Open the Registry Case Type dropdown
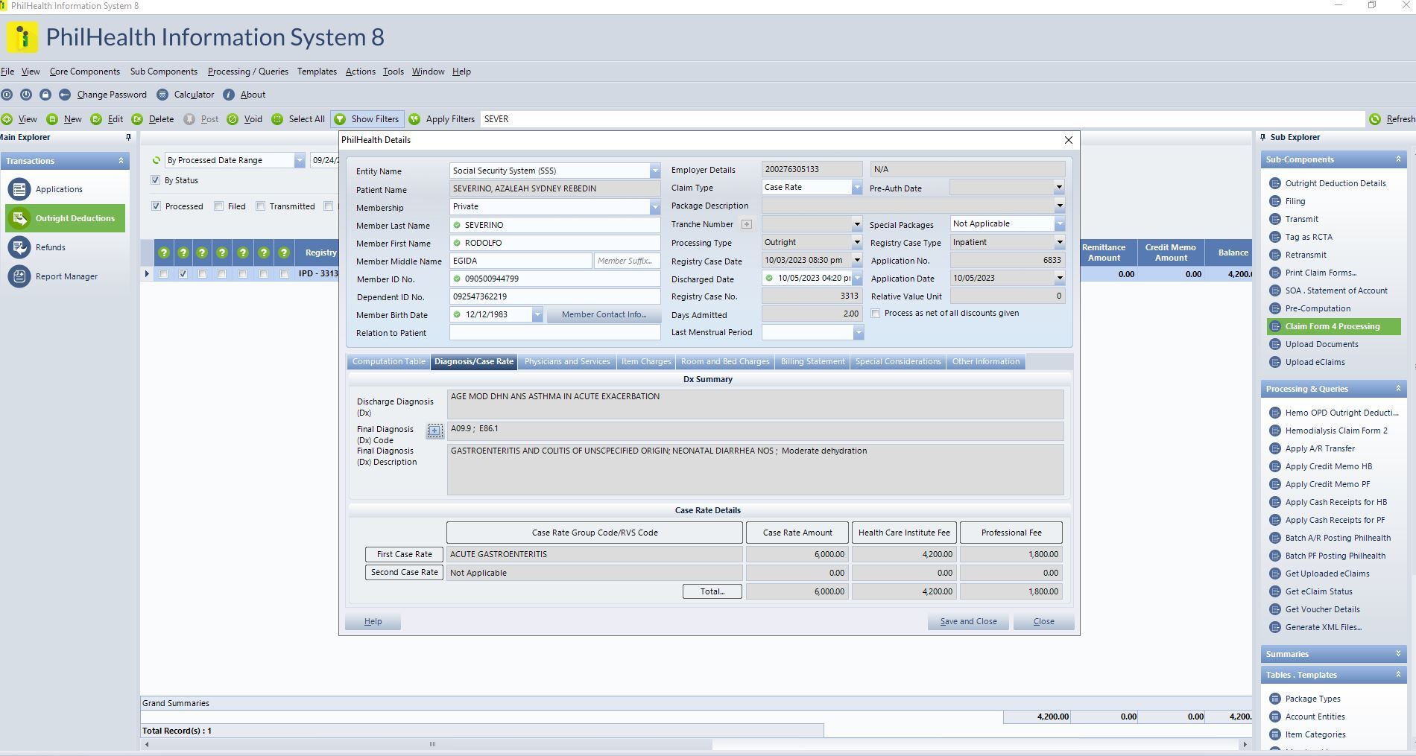Screen dimensions: 1416x756 [1059, 242]
